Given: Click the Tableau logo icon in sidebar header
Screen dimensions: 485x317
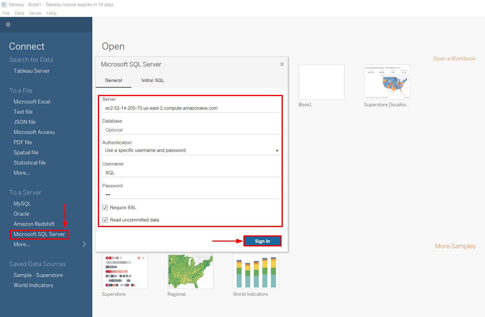Looking at the screenshot, I should (x=8, y=24).
